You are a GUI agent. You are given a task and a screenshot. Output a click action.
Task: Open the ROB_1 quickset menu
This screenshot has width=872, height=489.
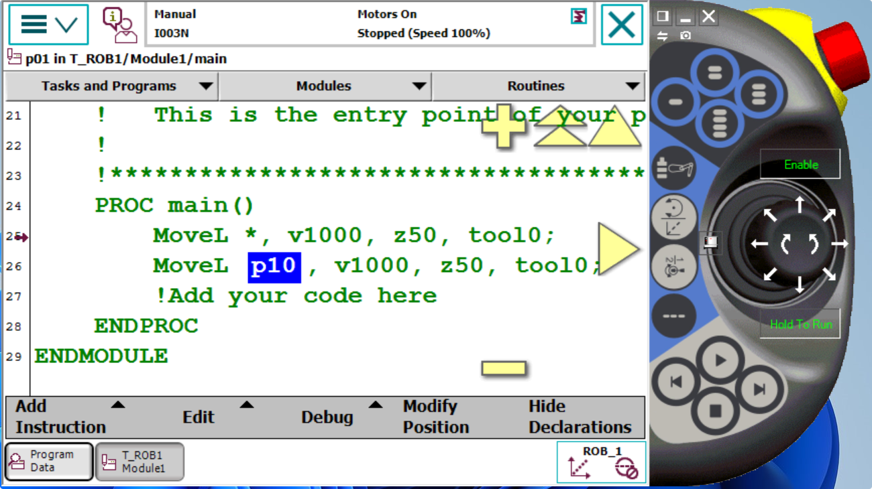click(601, 462)
